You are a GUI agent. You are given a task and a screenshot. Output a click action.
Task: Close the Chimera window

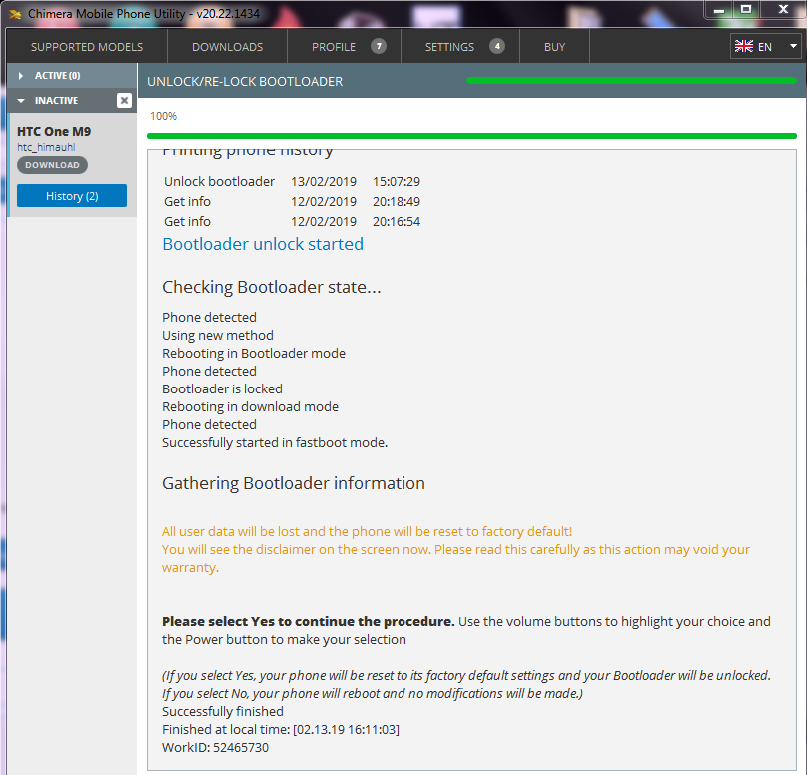tap(783, 10)
